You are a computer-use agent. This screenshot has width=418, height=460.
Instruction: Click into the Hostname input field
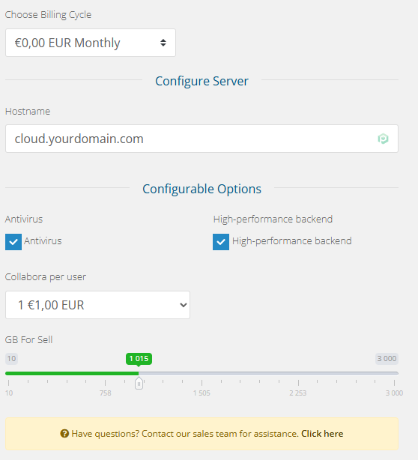pyautogui.click(x=202, y=139)
